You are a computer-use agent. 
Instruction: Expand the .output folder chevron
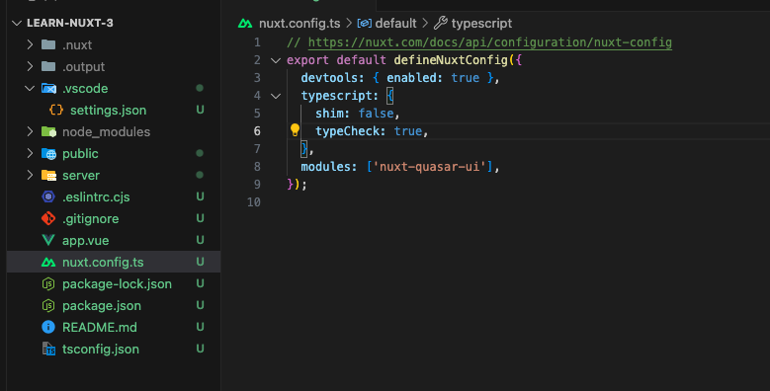[30, 66]
